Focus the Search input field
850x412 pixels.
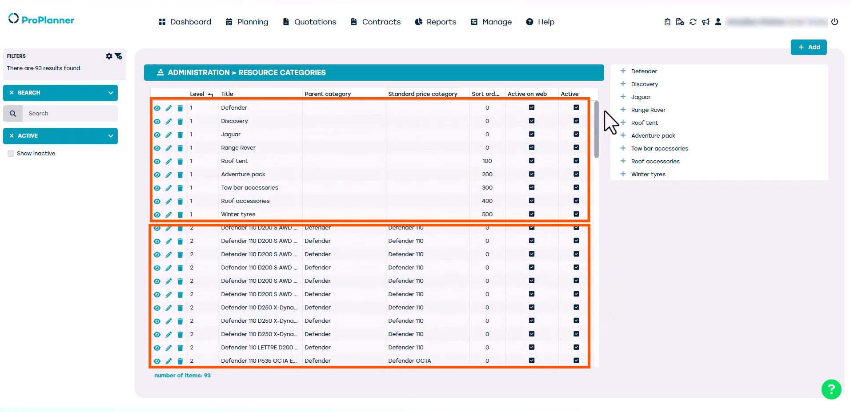pos(70,114)
